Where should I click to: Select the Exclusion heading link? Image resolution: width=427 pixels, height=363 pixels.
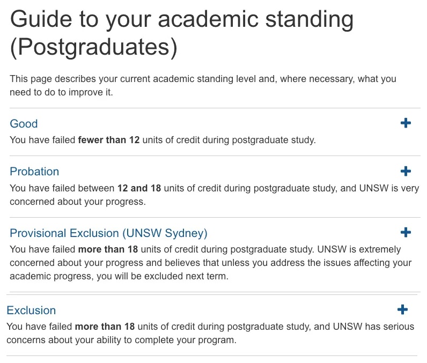31,310
